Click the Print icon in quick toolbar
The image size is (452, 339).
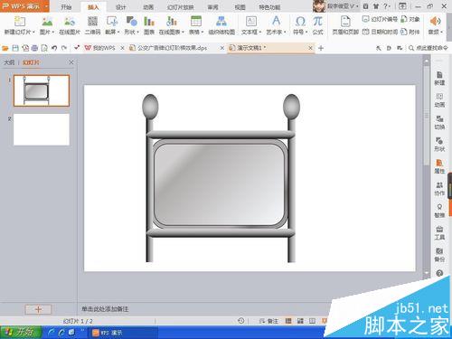34,48
